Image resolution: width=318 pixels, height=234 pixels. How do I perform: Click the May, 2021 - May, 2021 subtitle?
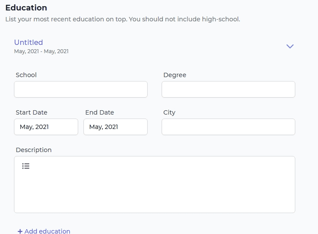tap(41, 51)
